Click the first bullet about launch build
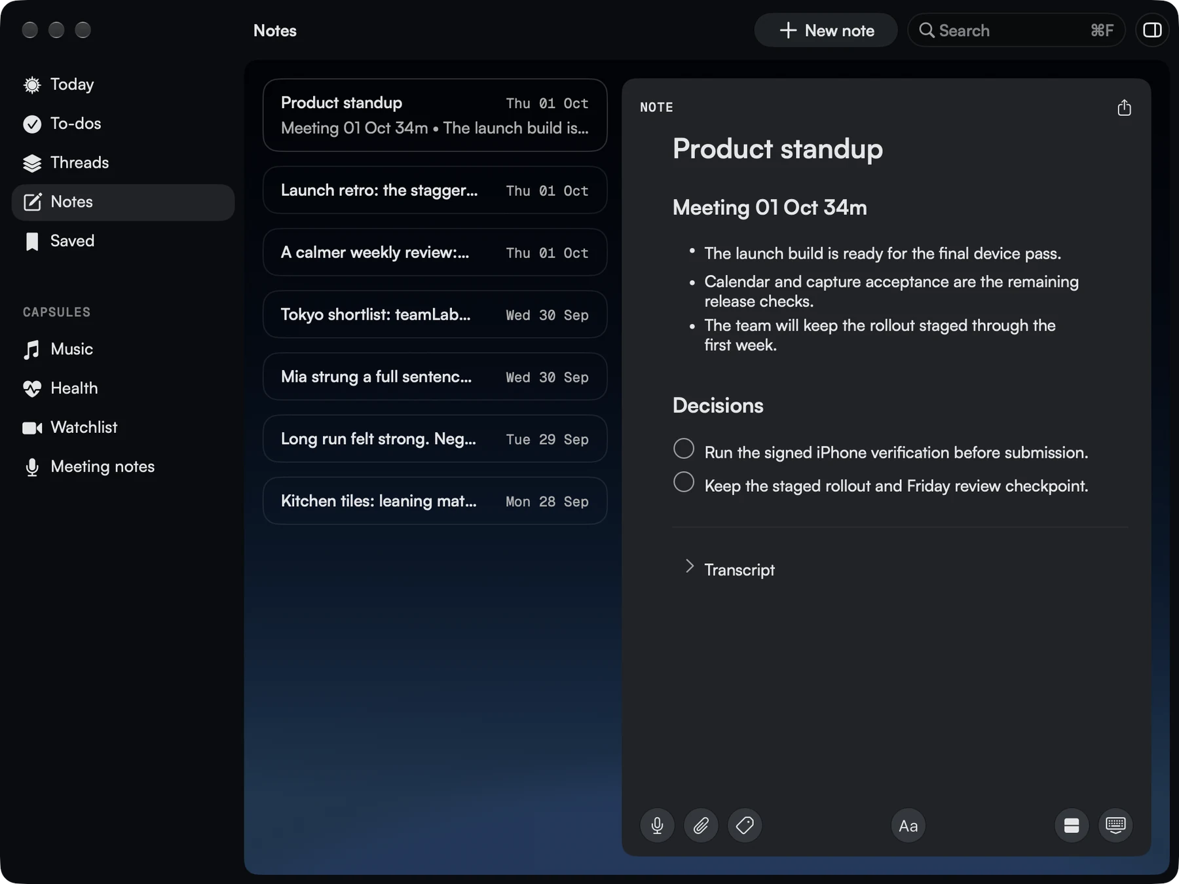 pyautogui.click(x=882, y=253)
